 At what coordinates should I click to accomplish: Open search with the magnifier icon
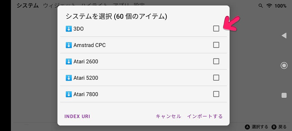tap(261, 6)
